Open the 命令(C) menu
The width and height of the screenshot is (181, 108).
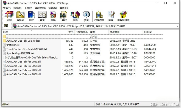[17, 8]
